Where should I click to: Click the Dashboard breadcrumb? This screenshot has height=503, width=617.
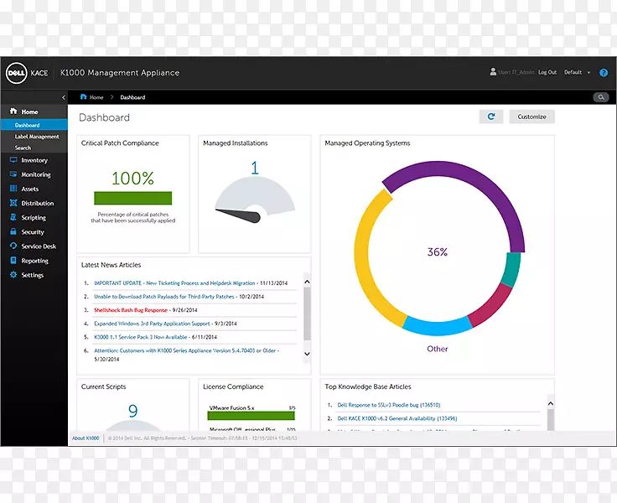[x=132, y=97]
